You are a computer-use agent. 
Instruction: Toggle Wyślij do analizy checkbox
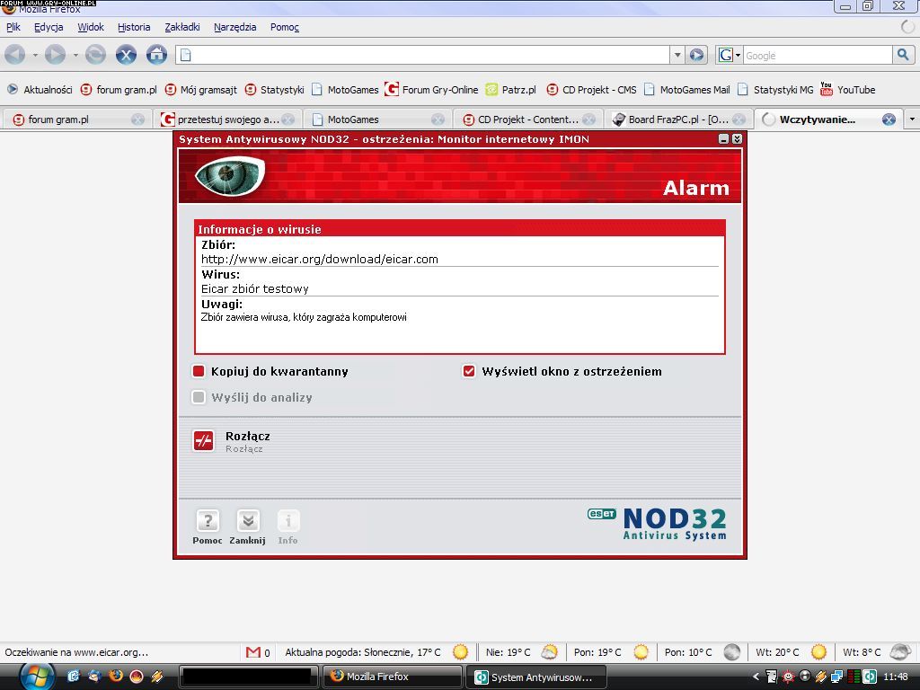click(x=199, y=397)
